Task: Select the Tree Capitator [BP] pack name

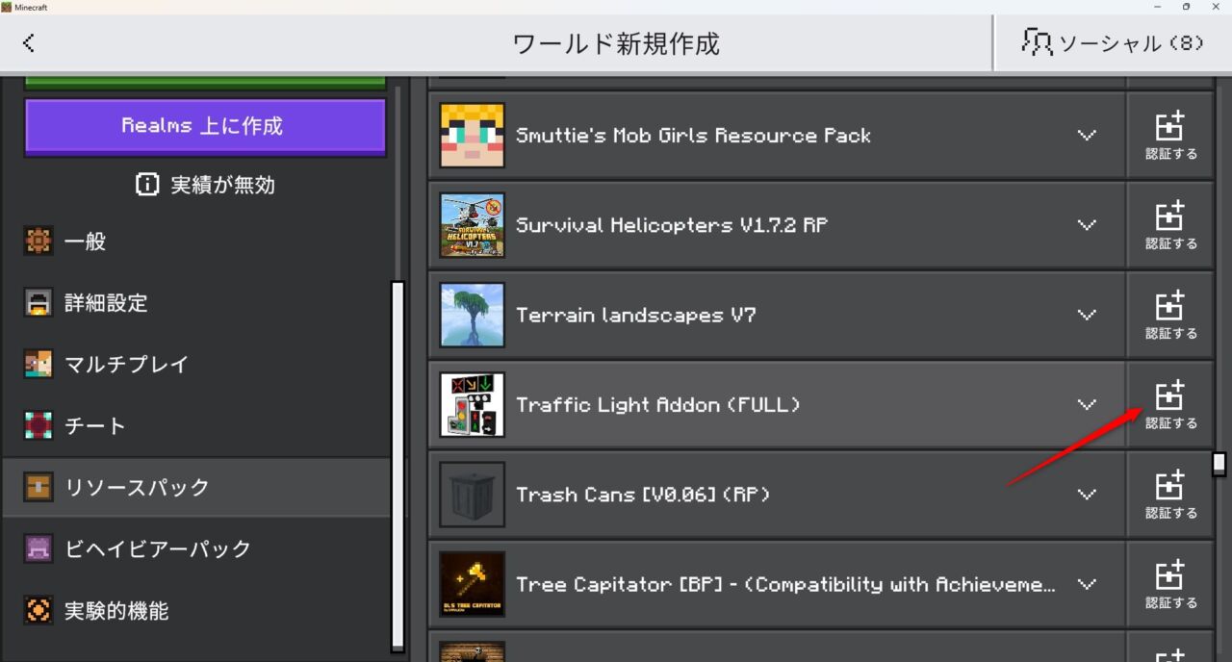Action: [785, 584]
